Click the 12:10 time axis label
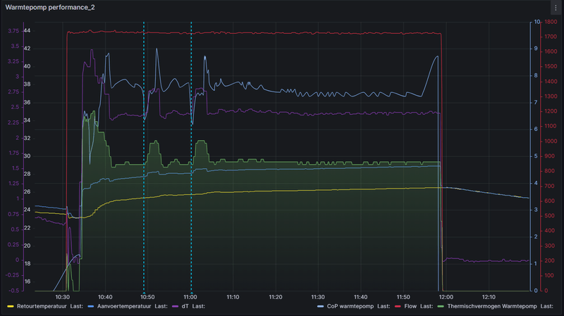This screenshot has height=316, width=564. [489, 297]
